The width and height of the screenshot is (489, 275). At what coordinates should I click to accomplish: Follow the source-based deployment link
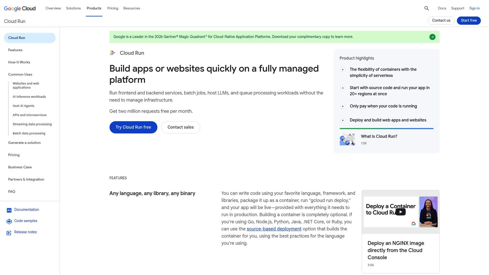coord(274,229)
